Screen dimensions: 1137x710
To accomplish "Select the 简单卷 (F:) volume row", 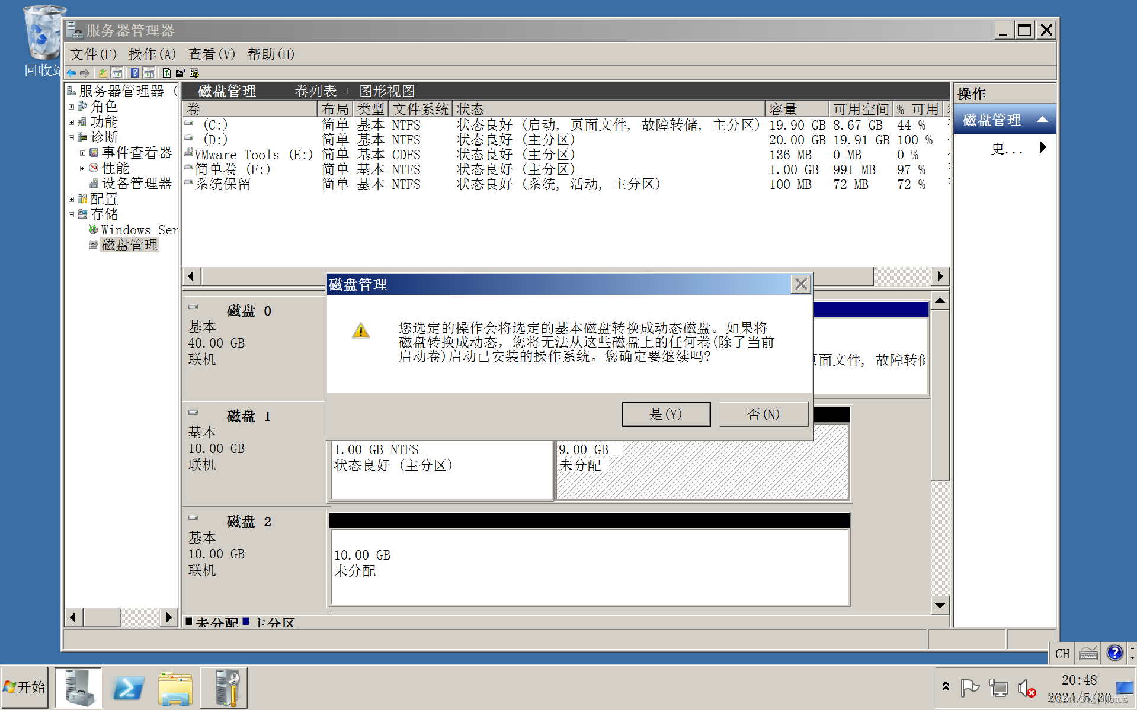I will tap(565, 170).
